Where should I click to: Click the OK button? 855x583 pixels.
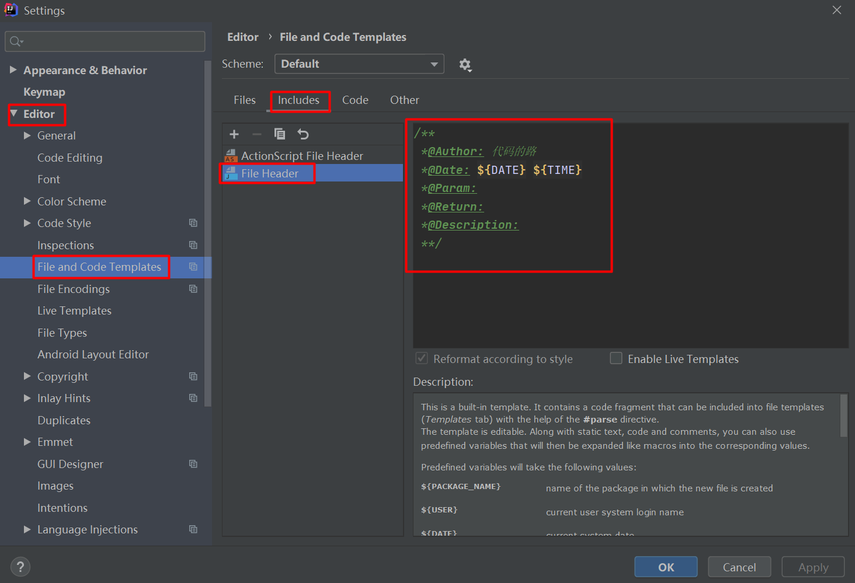click(x=666, y=567)
